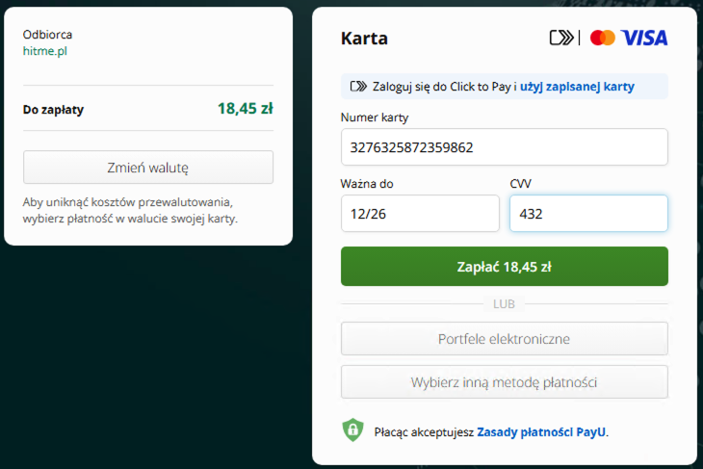This screenshot has height=469, width=703.
Task: Click the 18,45 zł amount due
Action: point(245,108)
